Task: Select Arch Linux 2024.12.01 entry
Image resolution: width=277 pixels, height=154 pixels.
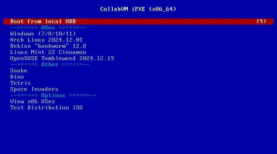Action: point(46,40)
